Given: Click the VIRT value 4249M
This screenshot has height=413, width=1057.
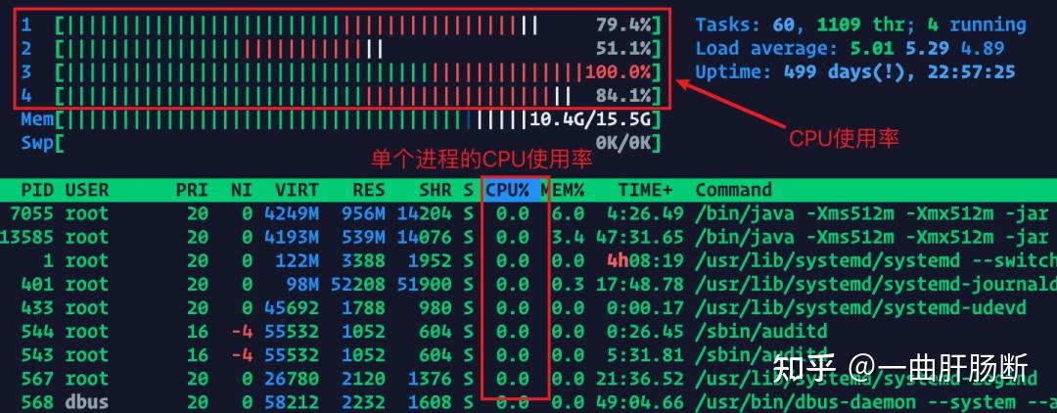Looking at the screenshot, I should click(292, 213).
